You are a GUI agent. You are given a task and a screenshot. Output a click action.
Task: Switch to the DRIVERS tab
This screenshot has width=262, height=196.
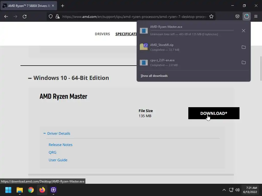pos(102,34)
